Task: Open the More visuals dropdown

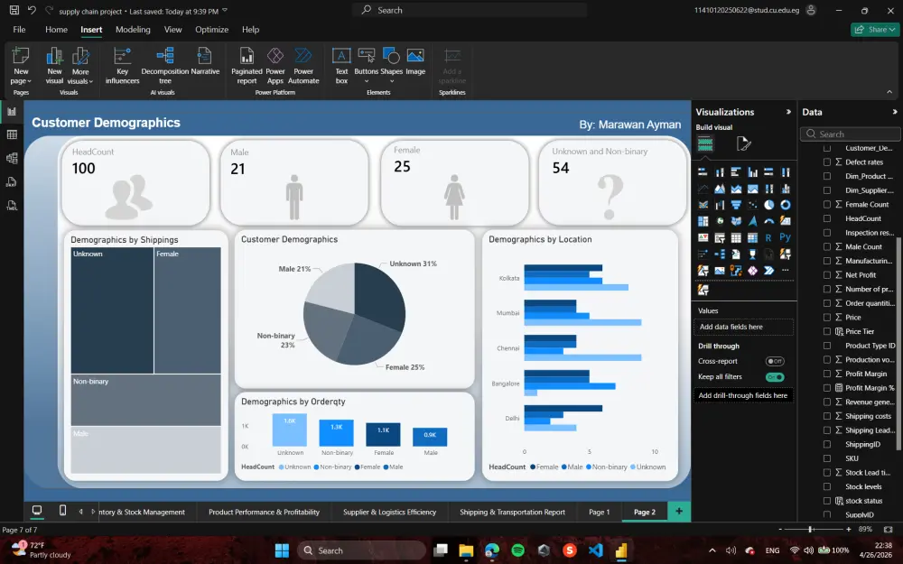Action: tap(80, 76)
